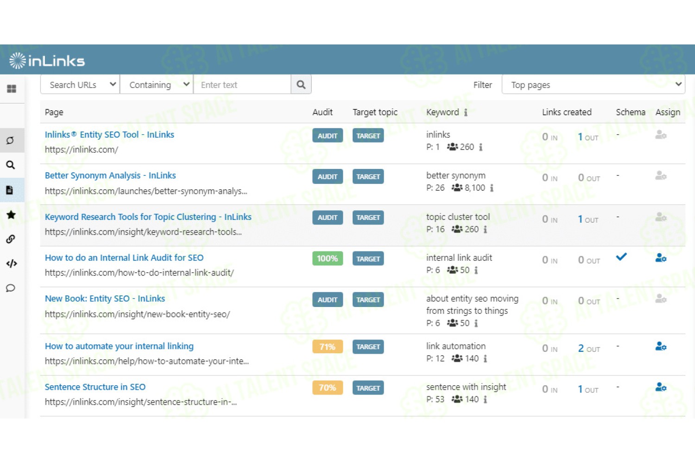Click 2 OUT links for automate internal linking
The height and width of the screenshot is (463, 695).
589,349
